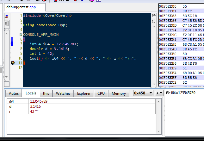Open the 0x458 thread dropdown
Image resolution: width=204 pixels, height=141 pixels.
pyautogui.click(x=143, y=93)
